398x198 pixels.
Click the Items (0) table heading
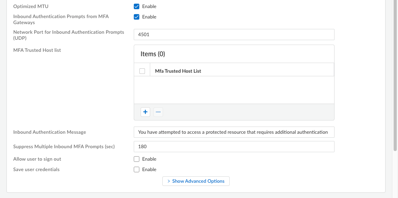(x=153, y=54)
